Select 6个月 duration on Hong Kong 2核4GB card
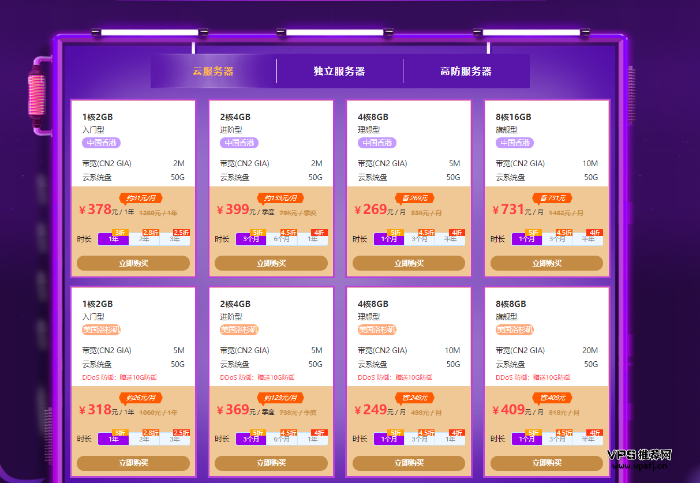Viewport: 700px width, 483px height. coord(282,239)
